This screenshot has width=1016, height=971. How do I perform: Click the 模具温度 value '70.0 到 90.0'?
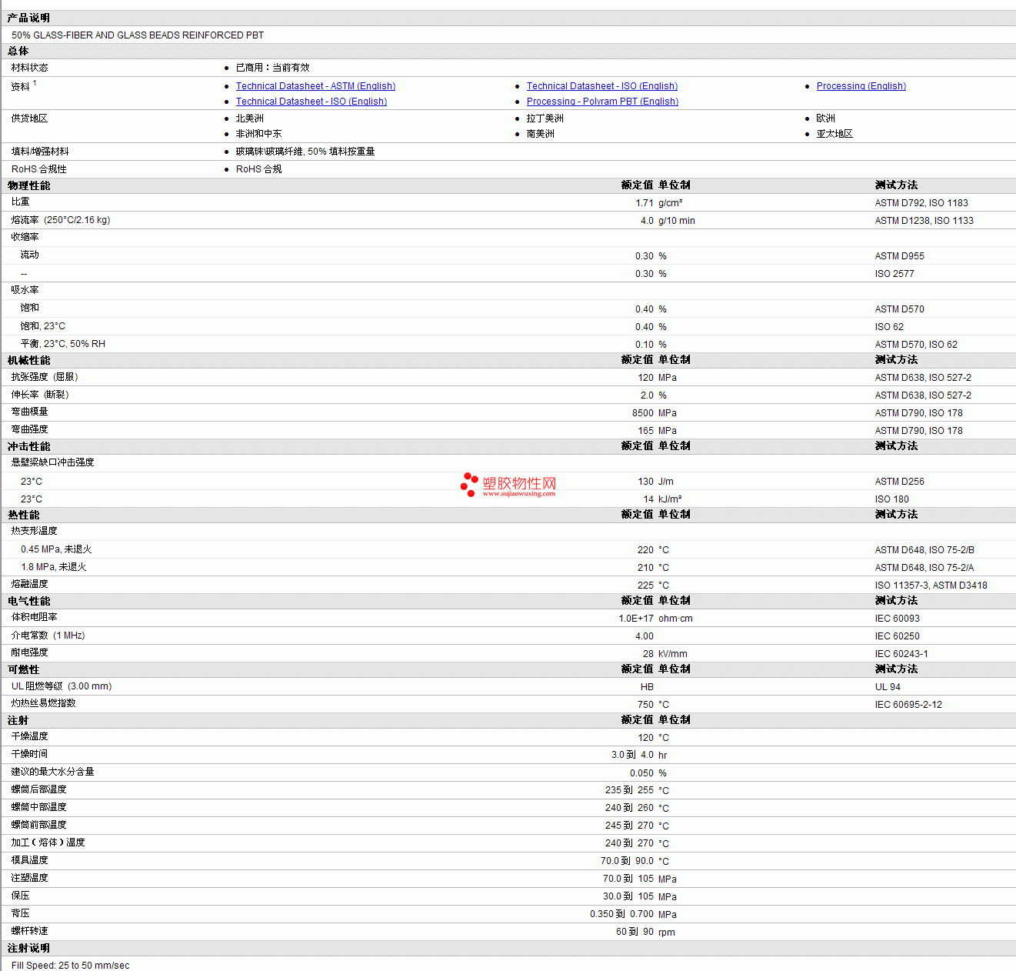[627, 861]
